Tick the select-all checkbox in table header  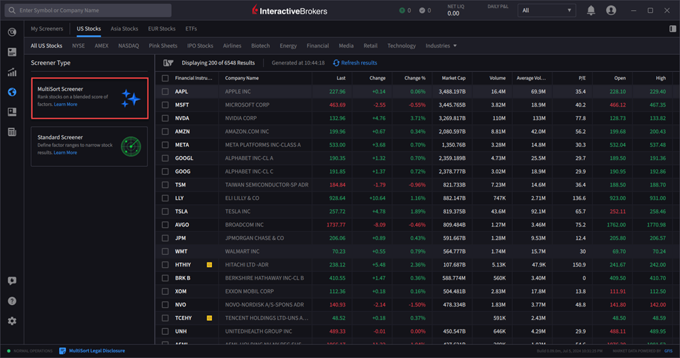pyautogui.click(x=165, y=78)
